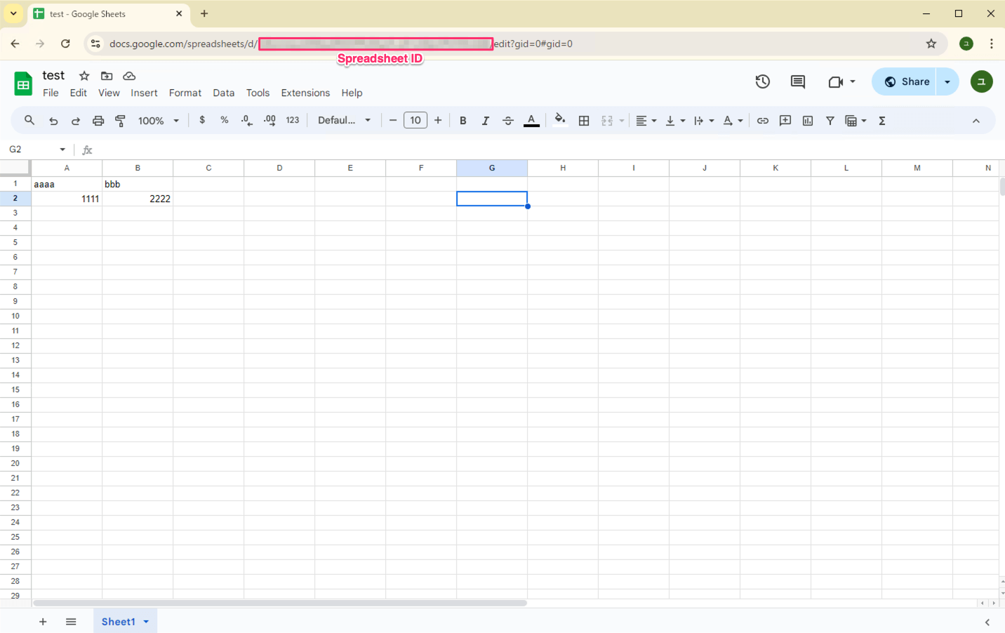Click the font size field
1005x633 pixels.
tap(415, 121)
